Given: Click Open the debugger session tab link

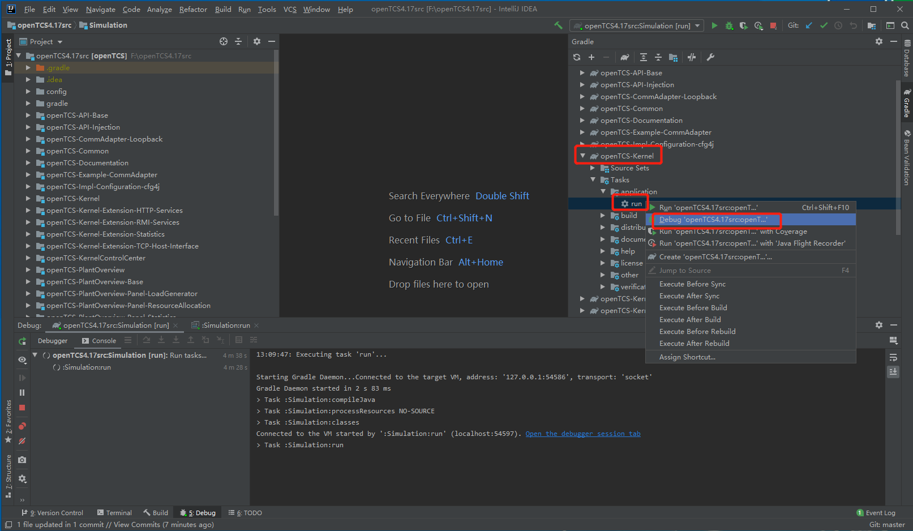Looking at the screenshot, I should point(583,434).
